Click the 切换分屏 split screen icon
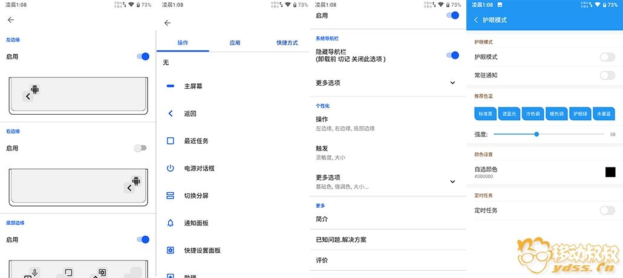623x278 pixels. (x=171, y=196)
